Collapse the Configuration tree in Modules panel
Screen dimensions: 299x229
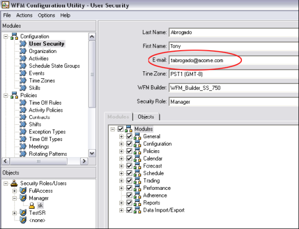pos(6,36)
